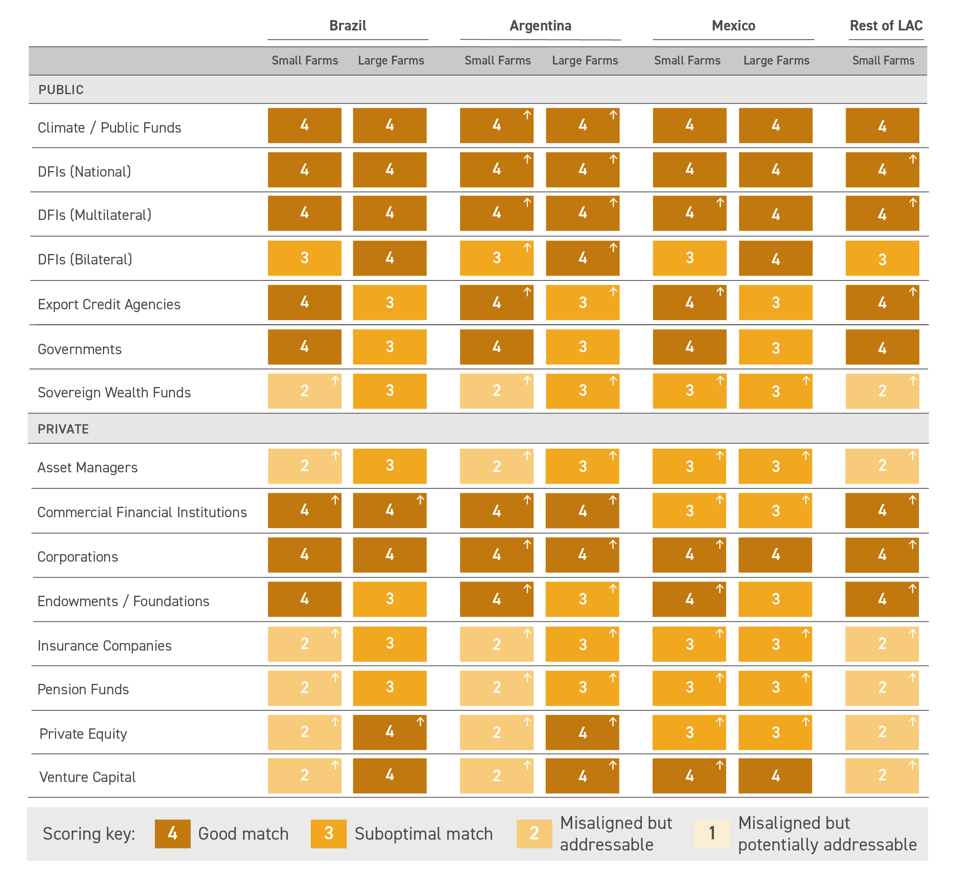Click up-arrow in Brazil Small Farms Sovereign Wealth cell

335,380
